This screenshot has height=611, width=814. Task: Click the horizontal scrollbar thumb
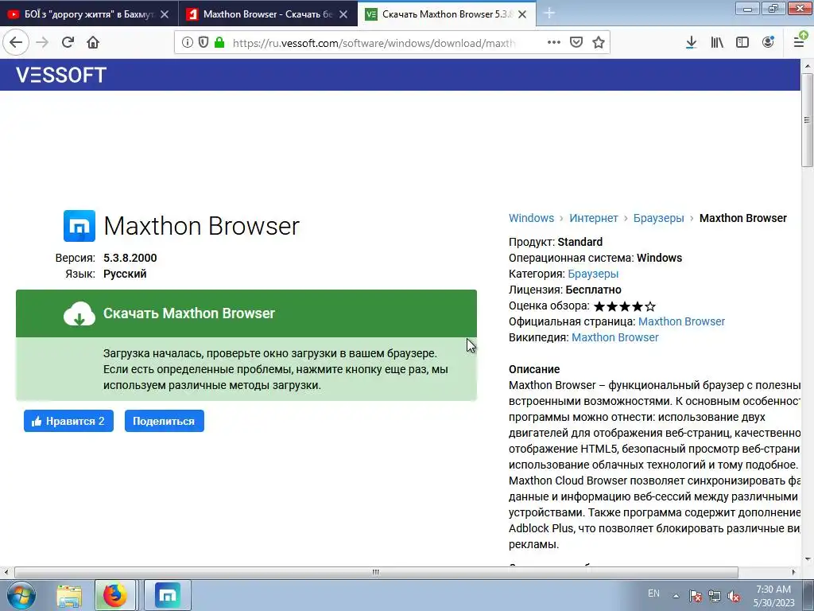click(x=376, y=572)
